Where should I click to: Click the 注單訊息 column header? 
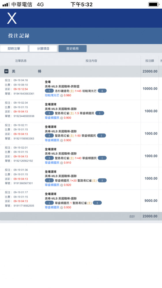pyautogui.click(x=21, y=61)
